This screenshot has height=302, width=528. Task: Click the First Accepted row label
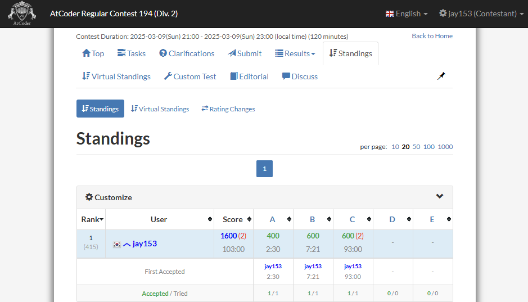(165, 272)
